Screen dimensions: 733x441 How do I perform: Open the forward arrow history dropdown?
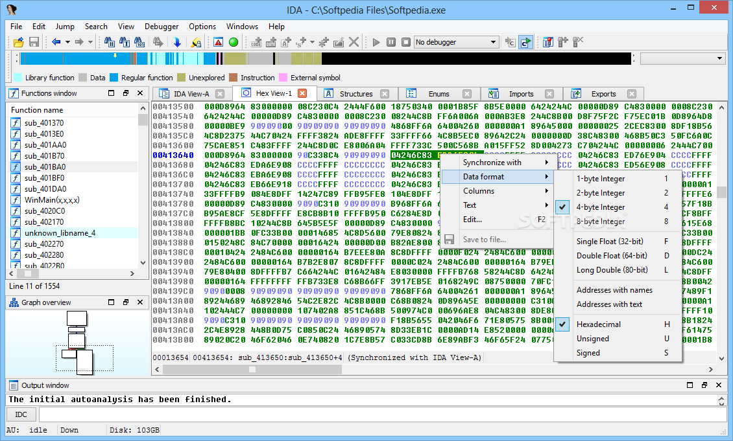91,42
